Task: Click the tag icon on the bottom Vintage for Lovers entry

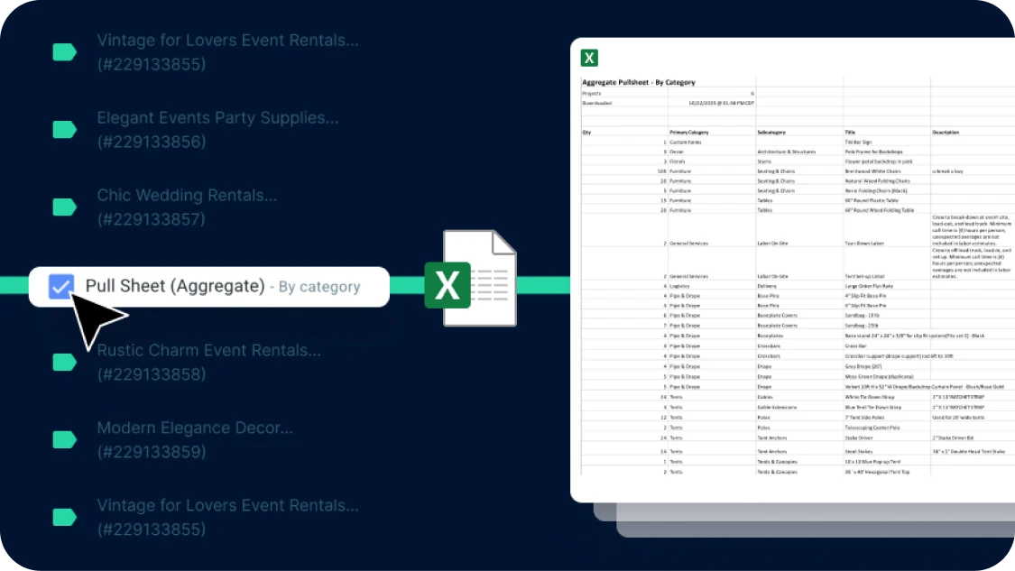Action: [x=63, y=517]
